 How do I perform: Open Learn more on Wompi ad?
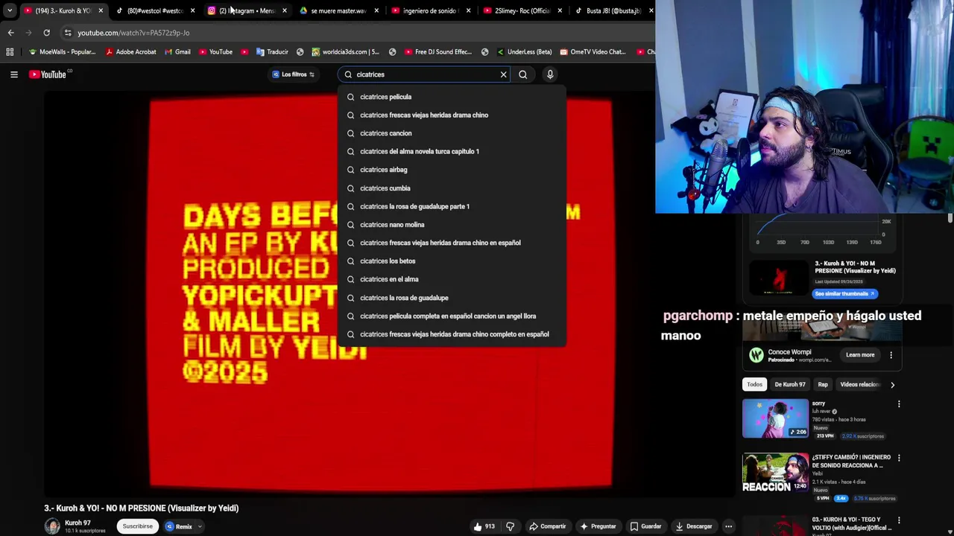point(860,355)
